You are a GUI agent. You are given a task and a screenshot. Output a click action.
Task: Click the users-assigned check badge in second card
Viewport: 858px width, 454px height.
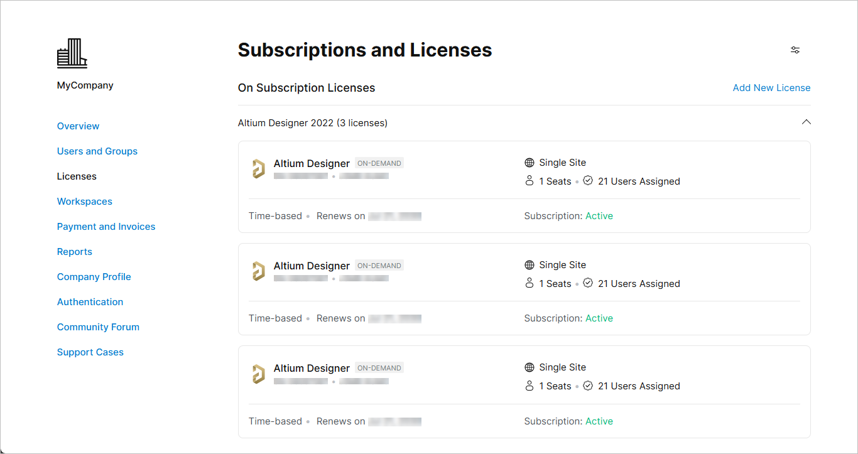588,283
